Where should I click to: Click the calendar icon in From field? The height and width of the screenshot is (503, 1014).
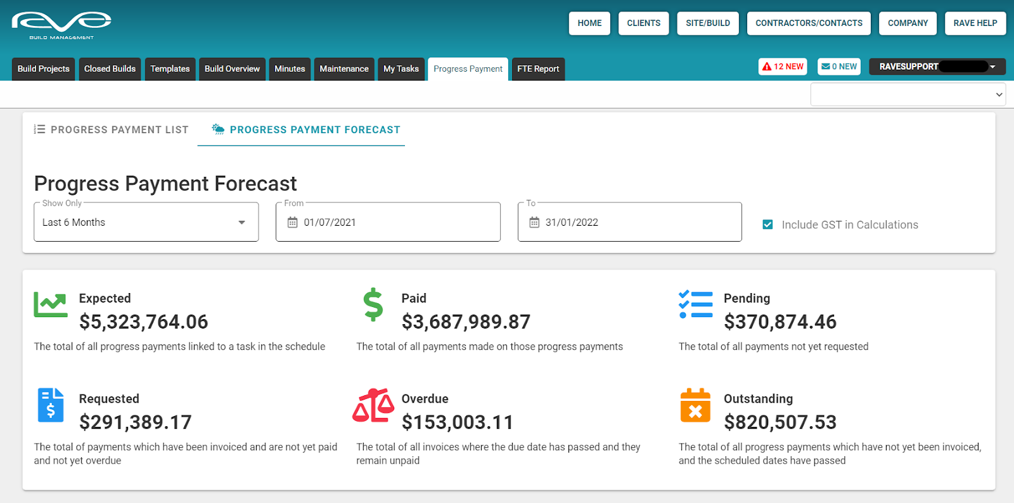point(292,223)
